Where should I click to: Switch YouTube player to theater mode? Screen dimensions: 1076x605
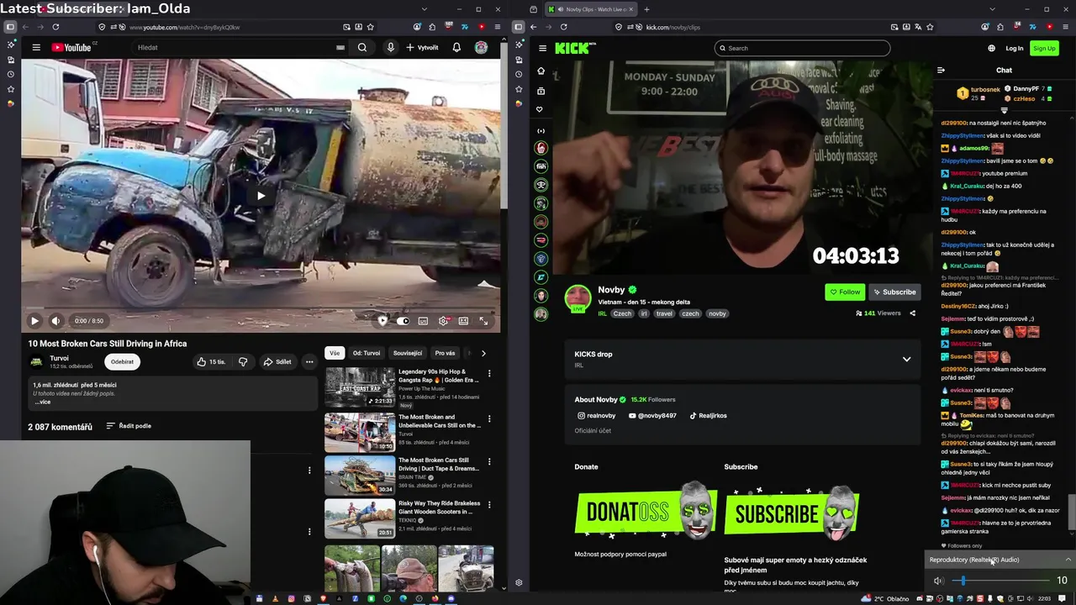pyautogui.click(x=463, y=320)
